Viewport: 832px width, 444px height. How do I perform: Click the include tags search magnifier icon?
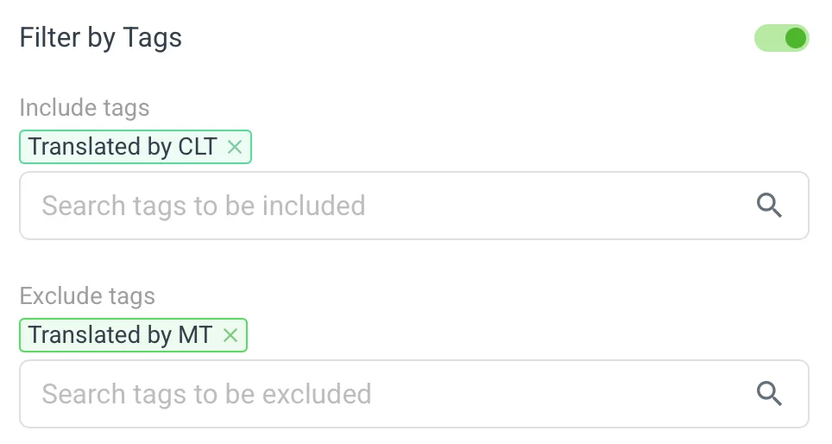pos(769,206)
